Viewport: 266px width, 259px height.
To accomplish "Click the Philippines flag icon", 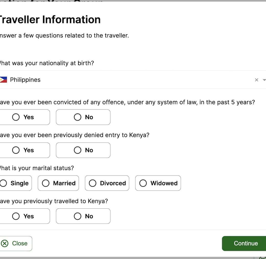I will click(3, 80).
